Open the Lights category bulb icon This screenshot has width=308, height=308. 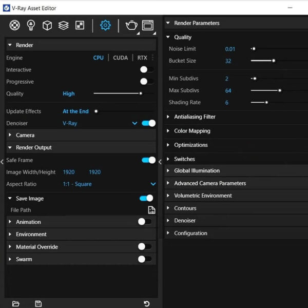click(31, 25)
